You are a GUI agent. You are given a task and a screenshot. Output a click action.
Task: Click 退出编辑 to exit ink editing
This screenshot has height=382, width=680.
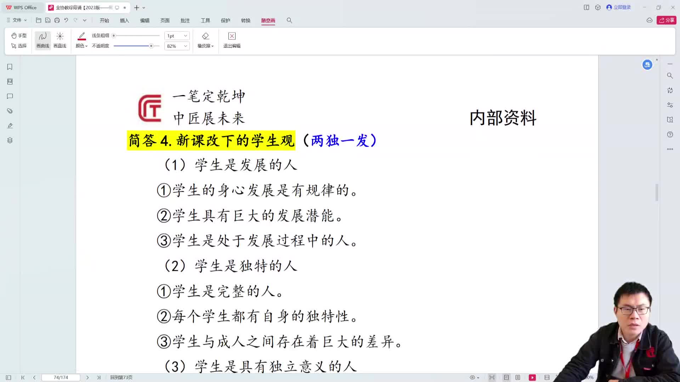click(x=231, y=40)
